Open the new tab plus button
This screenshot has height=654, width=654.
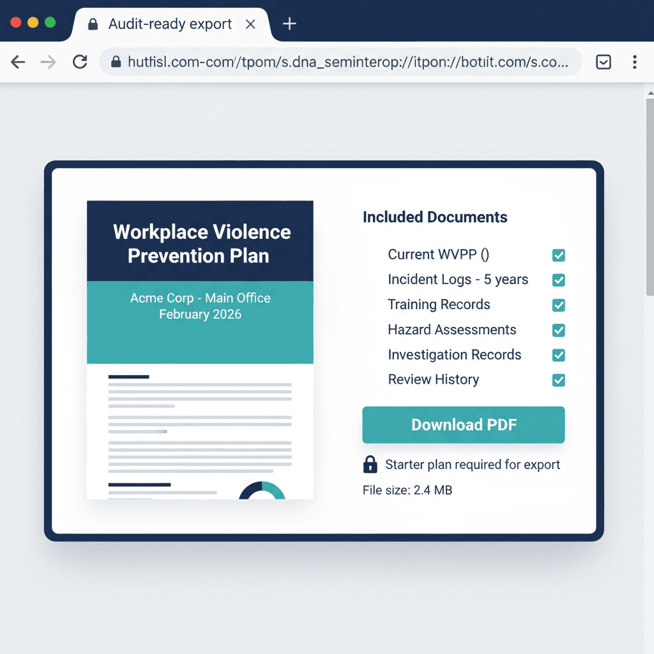[289, 24]
